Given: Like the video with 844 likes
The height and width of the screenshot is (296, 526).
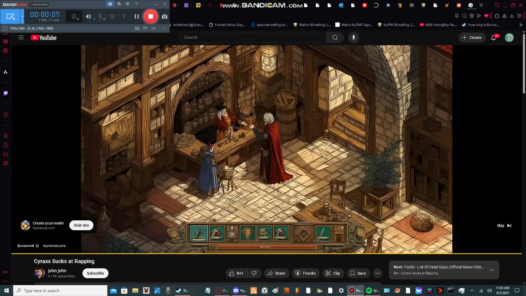Looking at the screenshot, I should point(236,273).
